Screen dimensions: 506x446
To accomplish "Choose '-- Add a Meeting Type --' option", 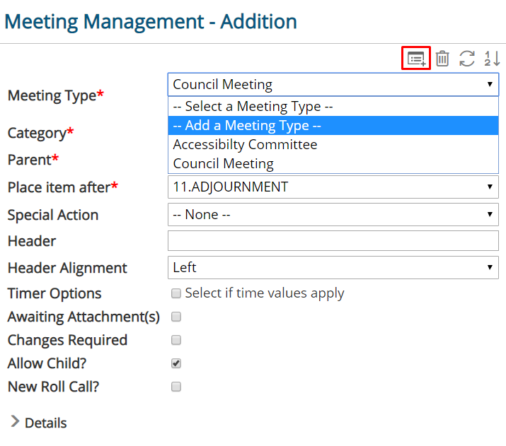I will point(333,125).
